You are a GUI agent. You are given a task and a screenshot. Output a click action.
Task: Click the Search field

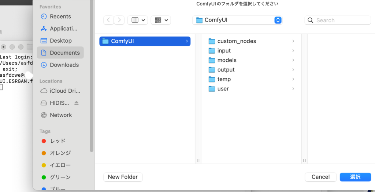tap(337, 20)
